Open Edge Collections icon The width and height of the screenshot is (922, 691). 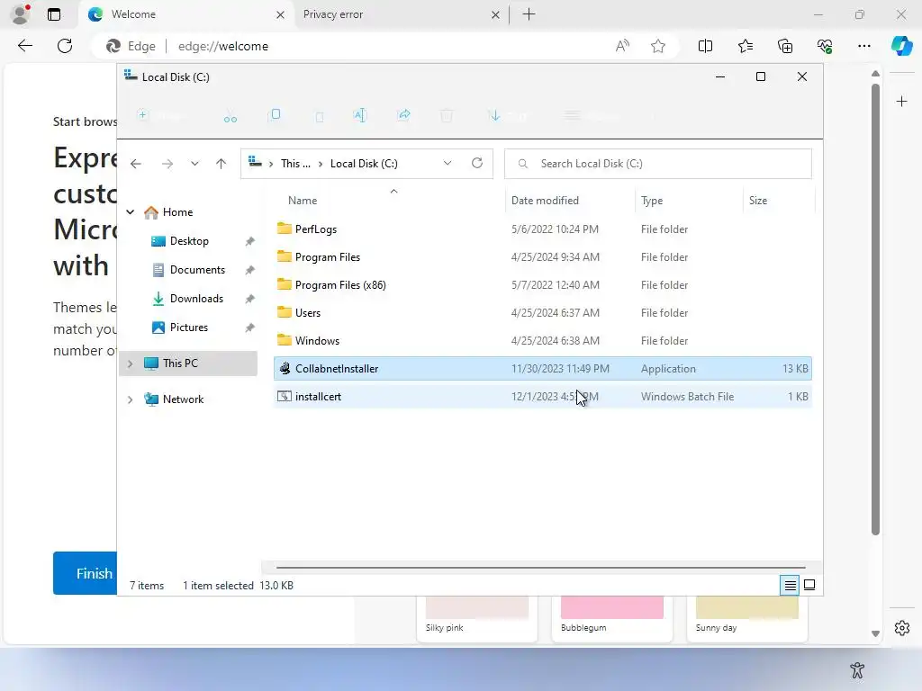tap(785, 46)
